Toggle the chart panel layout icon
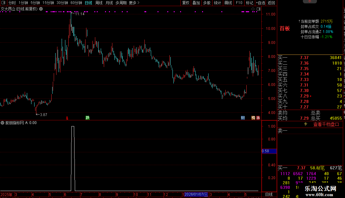Image resolution: width=345 pixels, height=198 pixels. tap(259, 9)
